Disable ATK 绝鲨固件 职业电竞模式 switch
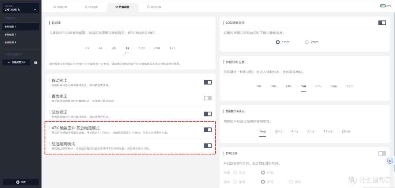 tap(208, 130)
